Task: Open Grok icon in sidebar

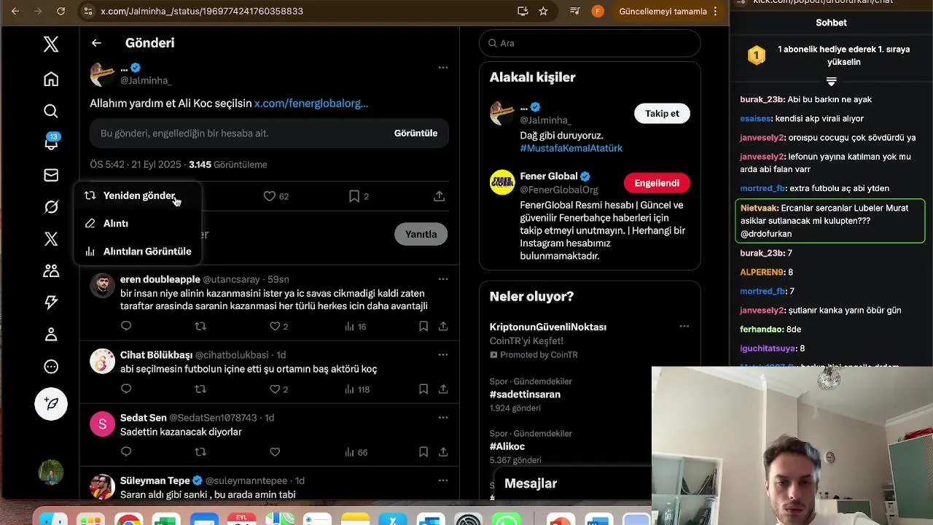Action: tap(51, 207)
